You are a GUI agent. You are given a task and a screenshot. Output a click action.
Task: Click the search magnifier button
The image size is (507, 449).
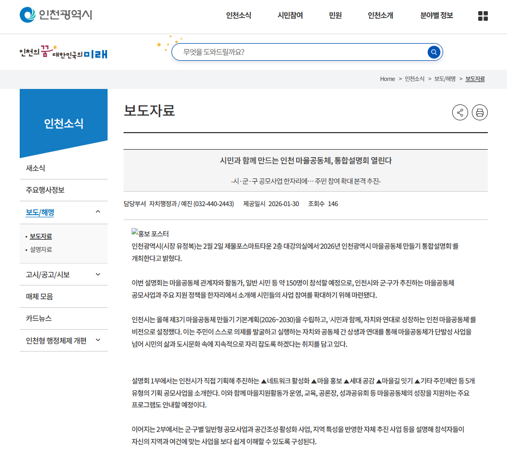(x=434, y=52)
